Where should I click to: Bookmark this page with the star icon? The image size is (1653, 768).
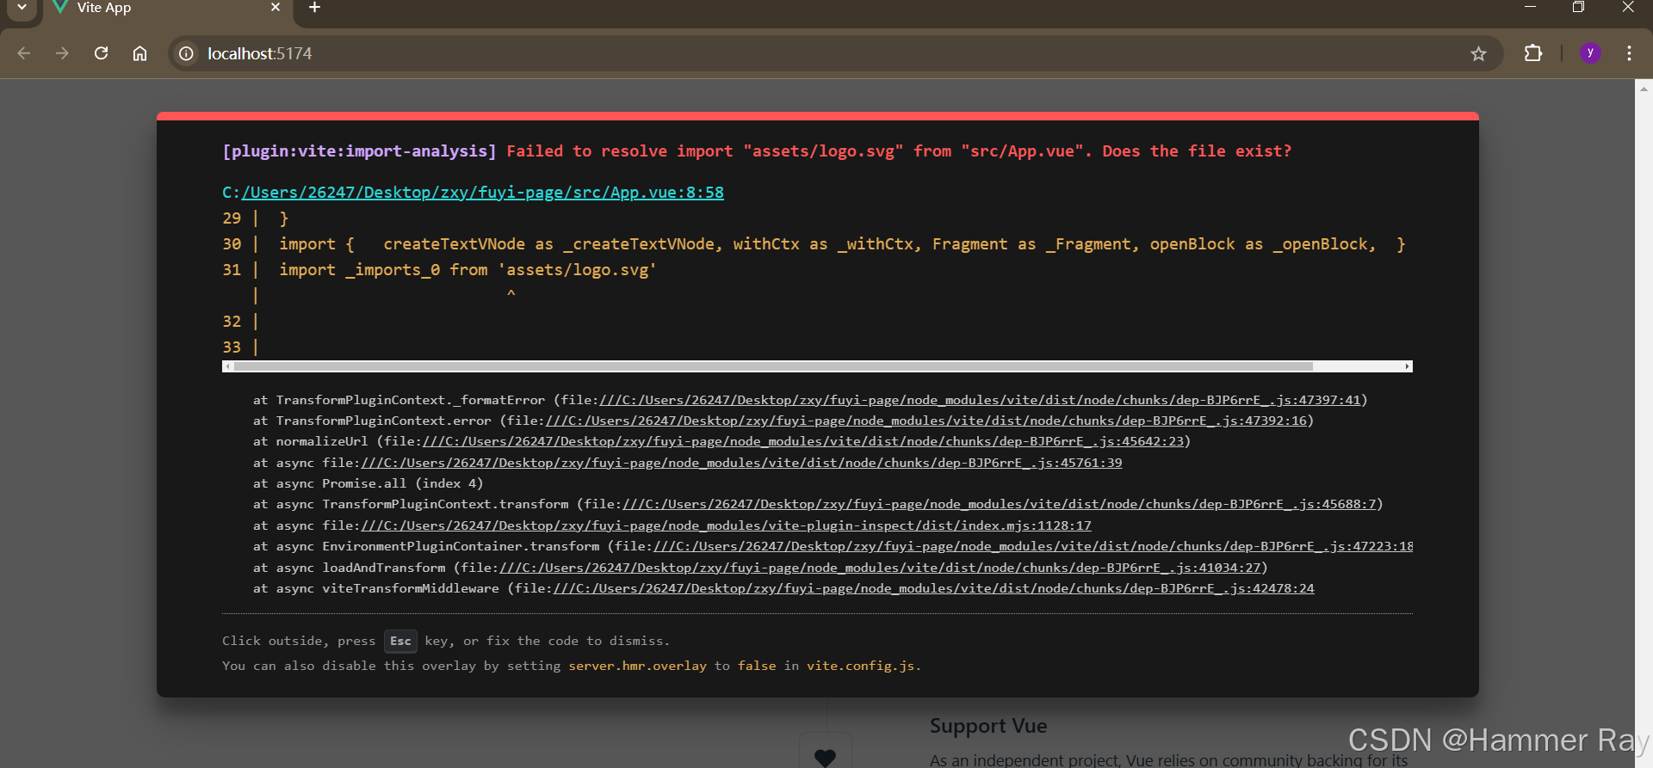[x=1478, y=53]
